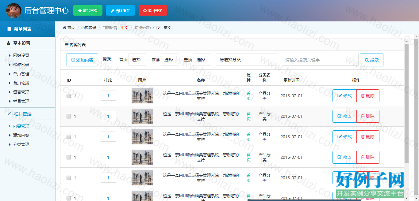419x201 pixels.
Task: Switch language to 英文
Action: click(167, 28)
